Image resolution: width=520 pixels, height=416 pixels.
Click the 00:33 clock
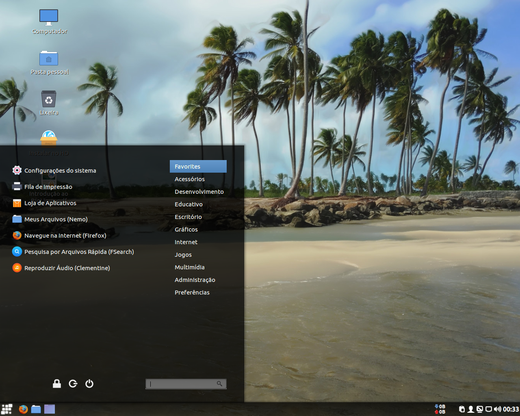click(x=511, y=409)
